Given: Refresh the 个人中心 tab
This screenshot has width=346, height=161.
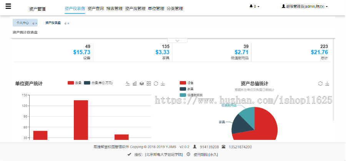Looking at the screenshot, I should 33,23.
